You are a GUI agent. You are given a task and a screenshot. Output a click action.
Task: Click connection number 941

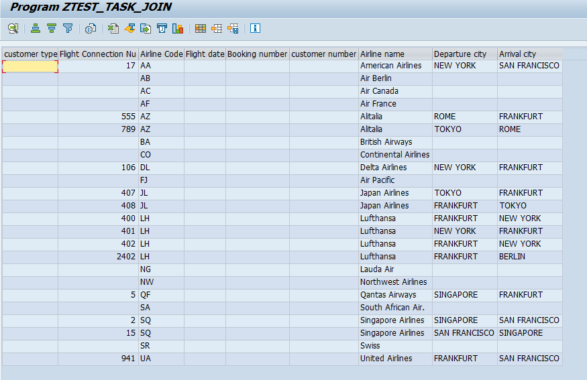click(x=98, y=359)
